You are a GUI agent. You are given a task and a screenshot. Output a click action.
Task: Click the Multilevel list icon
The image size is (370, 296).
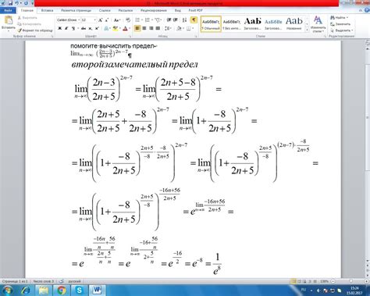(158, 20)
